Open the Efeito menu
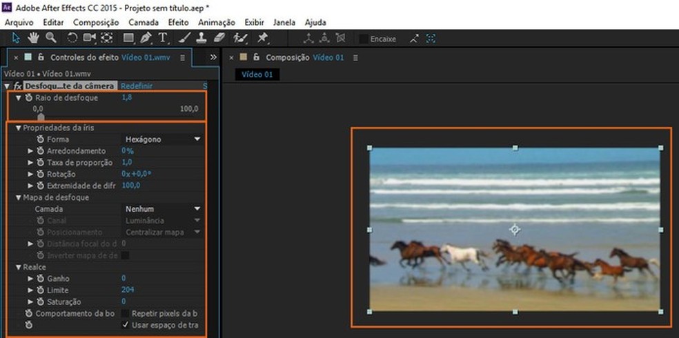Viewport: 679px width, 338px height. click(x=178, y=22)
